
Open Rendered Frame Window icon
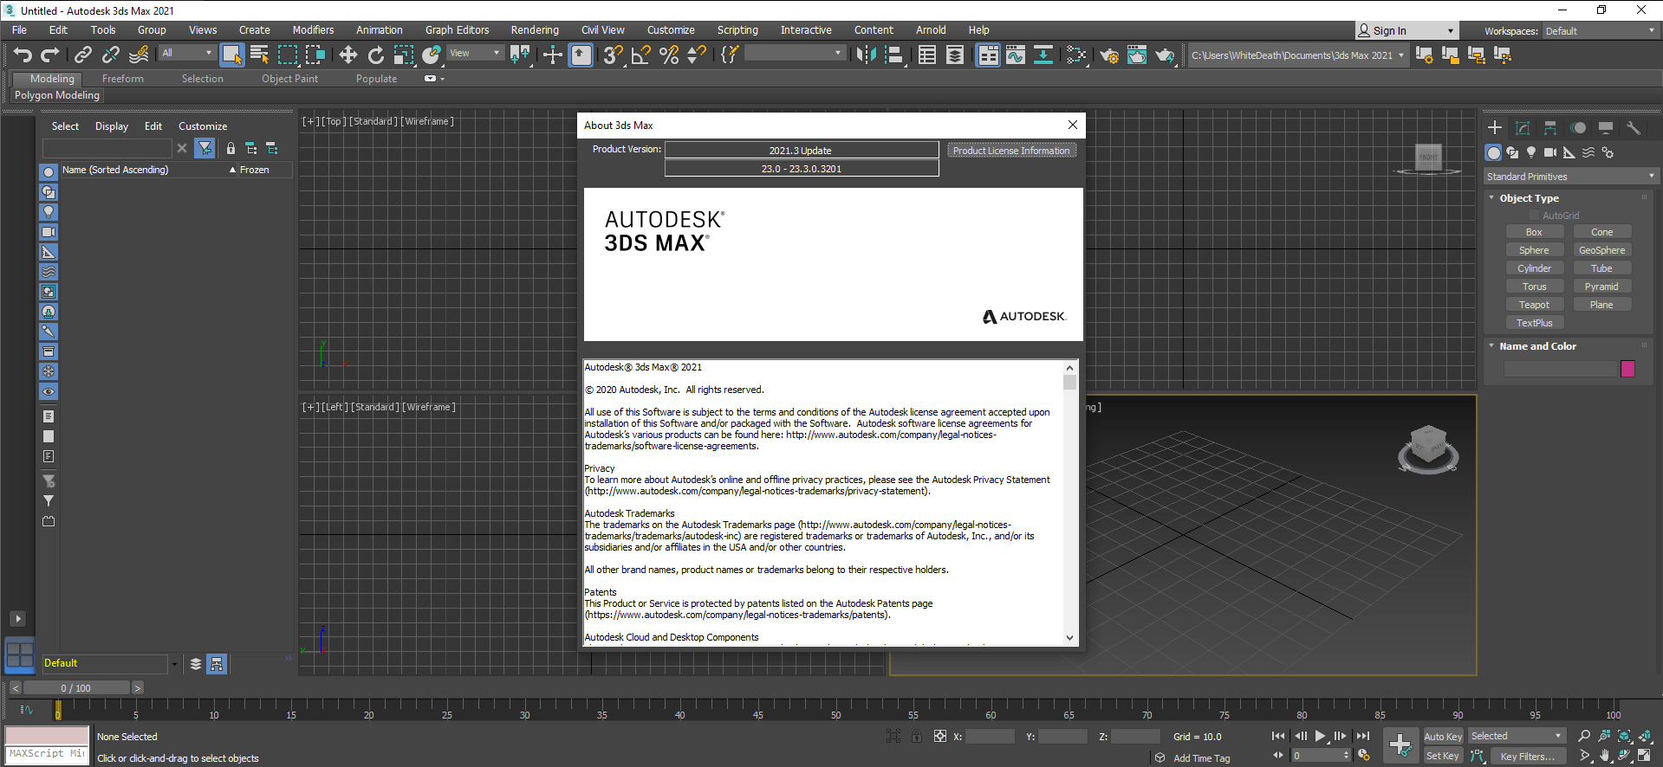1137,55
